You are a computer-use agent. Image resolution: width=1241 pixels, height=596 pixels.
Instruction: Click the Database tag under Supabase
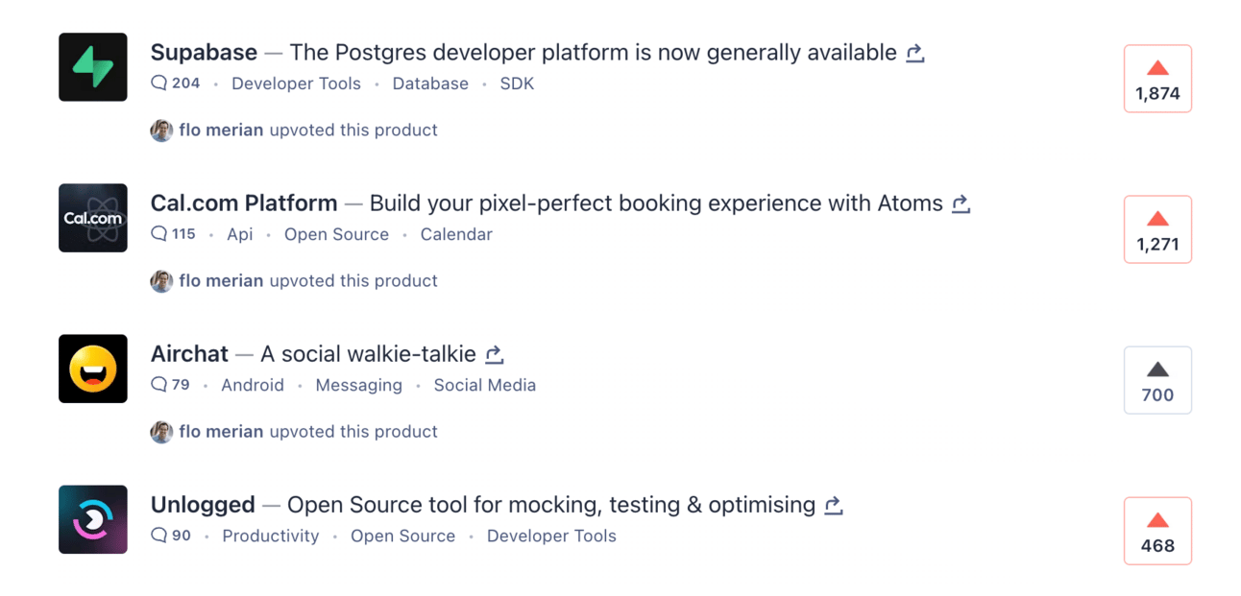coord(430,83)
